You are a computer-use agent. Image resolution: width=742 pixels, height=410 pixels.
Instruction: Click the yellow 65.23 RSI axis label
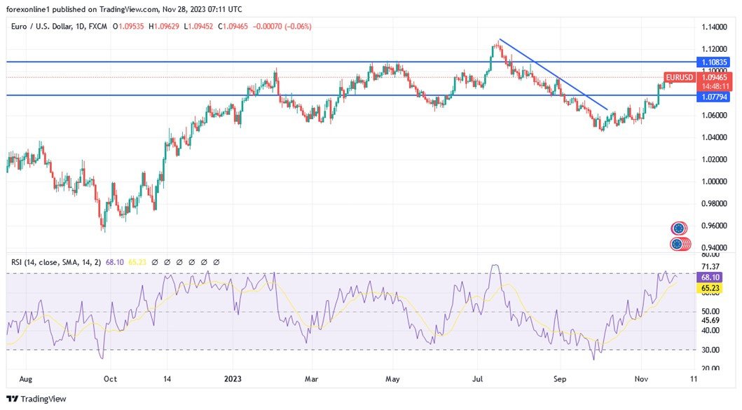710,288
